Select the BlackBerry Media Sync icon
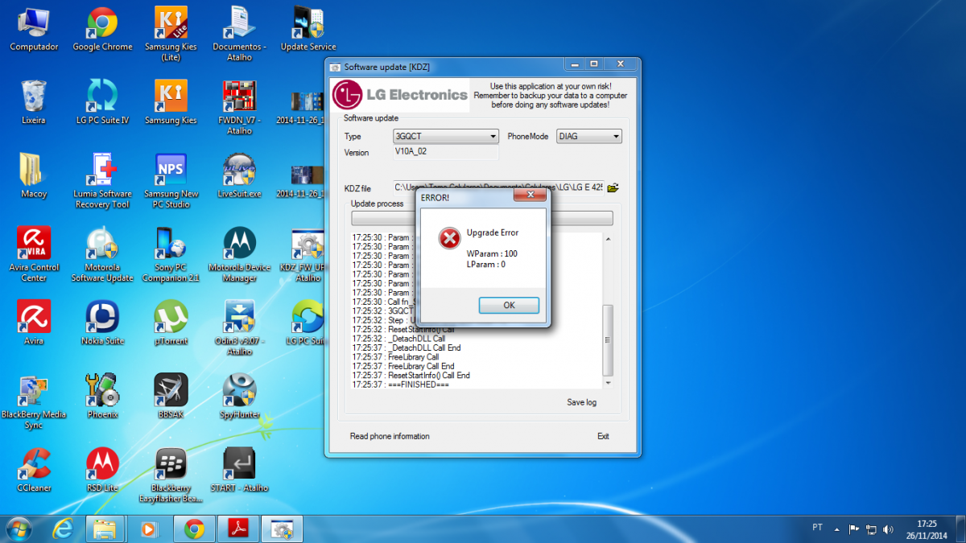The width and height of the screenshot is (966, 543). [34, 401]
